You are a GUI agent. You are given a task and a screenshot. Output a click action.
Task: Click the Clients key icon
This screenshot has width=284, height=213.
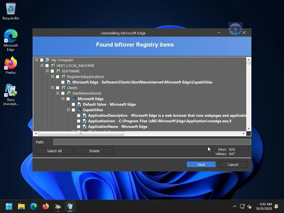[64, 88]
